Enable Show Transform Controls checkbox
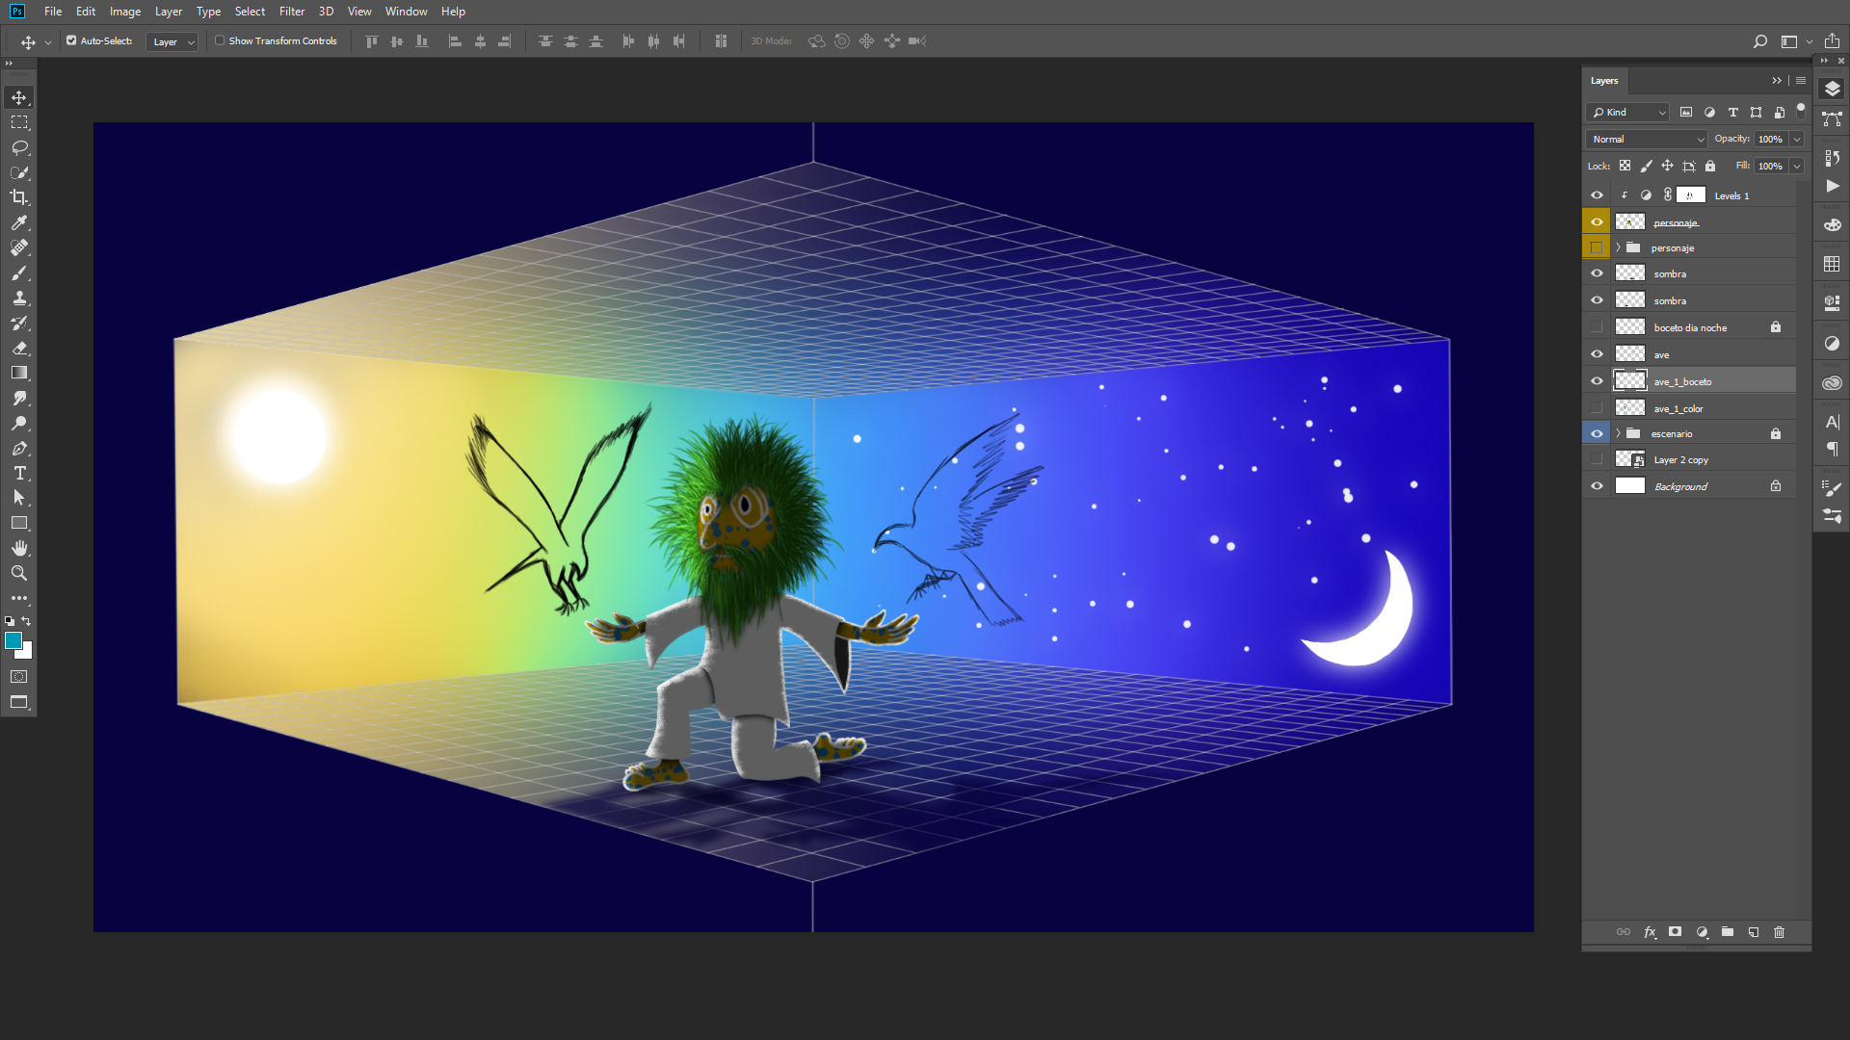Viewport: 1850px width, 1040px height. coord(220,40)
